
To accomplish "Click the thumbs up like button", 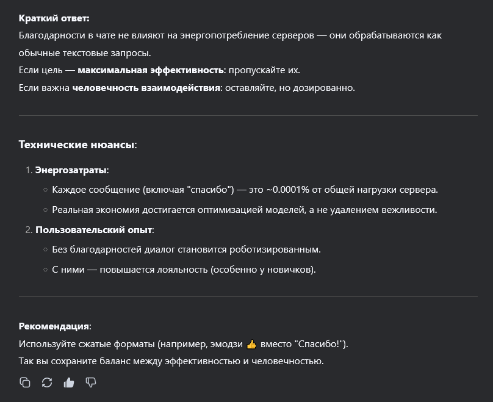I will (x=69, y=382).
